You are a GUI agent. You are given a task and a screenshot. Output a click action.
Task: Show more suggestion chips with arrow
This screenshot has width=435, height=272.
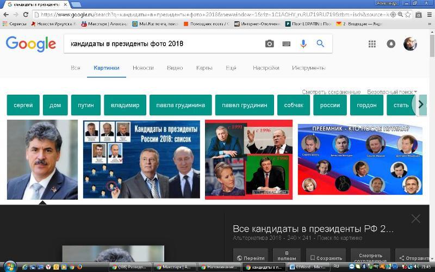click(x=420, y=104)
